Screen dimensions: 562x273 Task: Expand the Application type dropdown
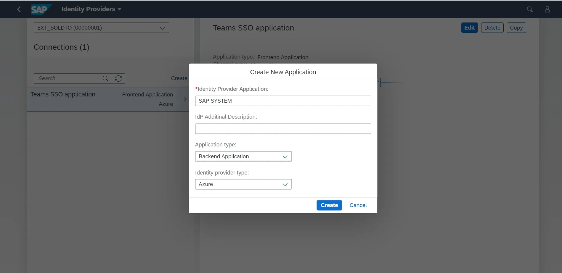285,156
